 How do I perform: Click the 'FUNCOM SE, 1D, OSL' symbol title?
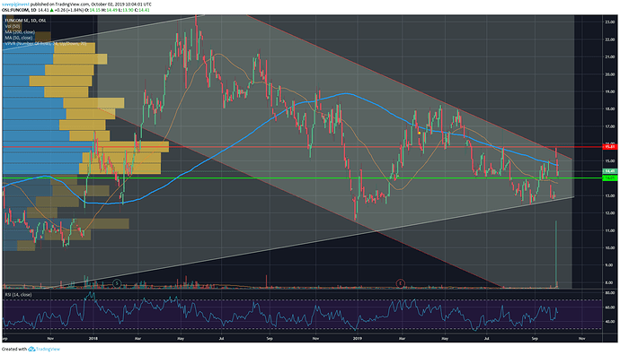[25, 20]
